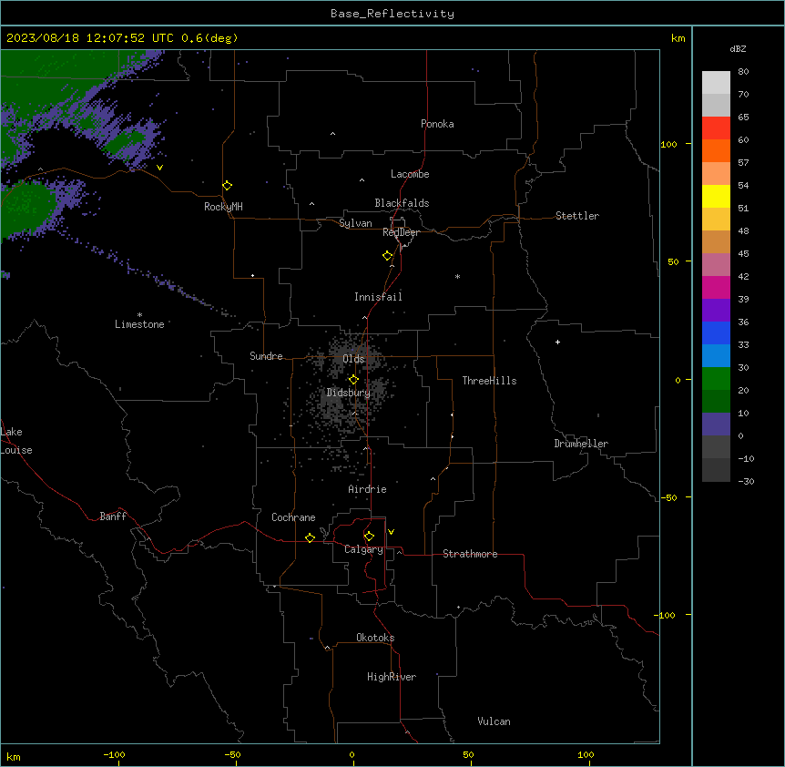785x767 pixels.
Task: Select the RockyMH label
Action: (x=223, y=207)
